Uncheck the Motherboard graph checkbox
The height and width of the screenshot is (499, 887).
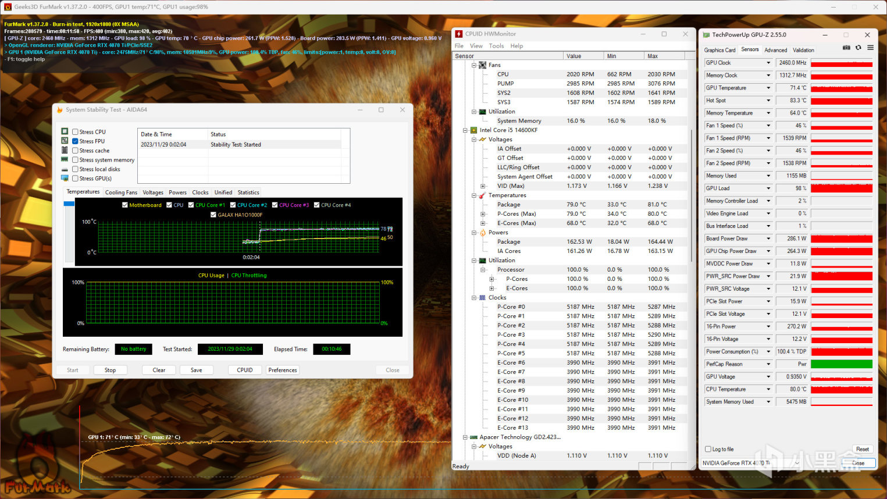[125, 205]
